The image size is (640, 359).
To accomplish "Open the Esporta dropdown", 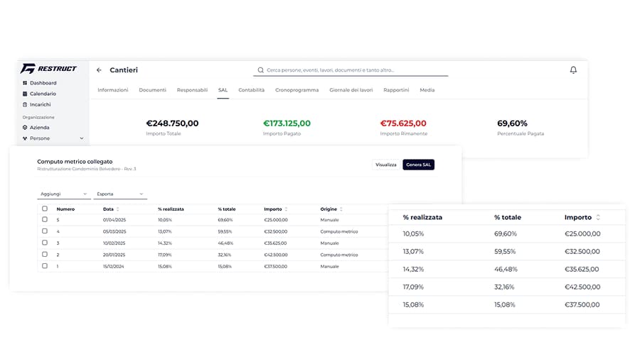I will pos(120,194).
